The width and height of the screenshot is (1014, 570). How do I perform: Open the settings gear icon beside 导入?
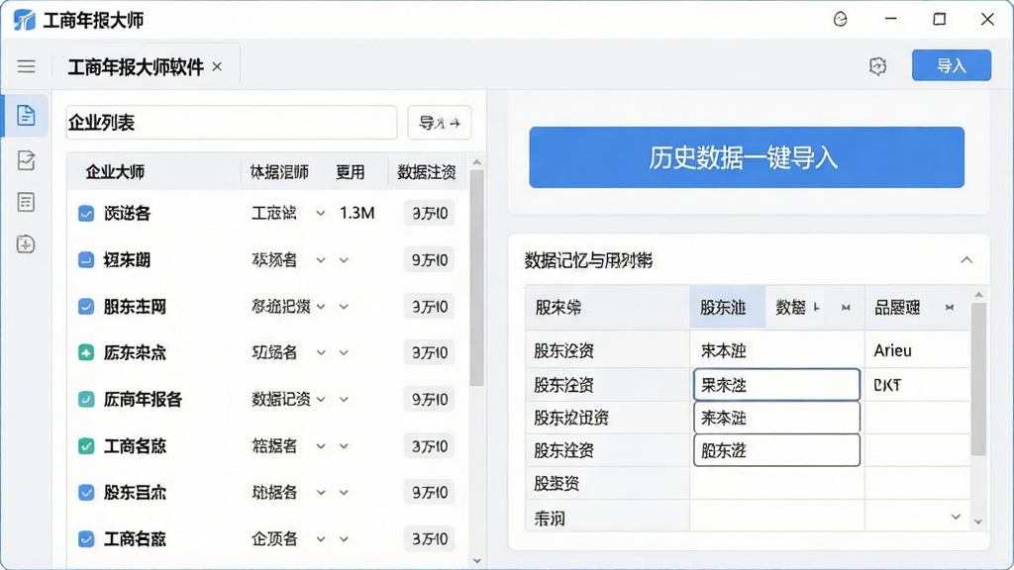(x=877, y=66)
